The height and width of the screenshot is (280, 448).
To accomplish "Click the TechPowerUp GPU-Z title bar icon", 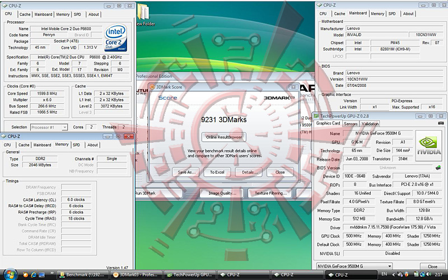I will [x=316, y=116].
